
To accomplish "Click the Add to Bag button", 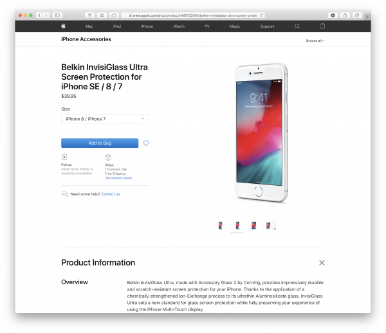I will (100, 143).
